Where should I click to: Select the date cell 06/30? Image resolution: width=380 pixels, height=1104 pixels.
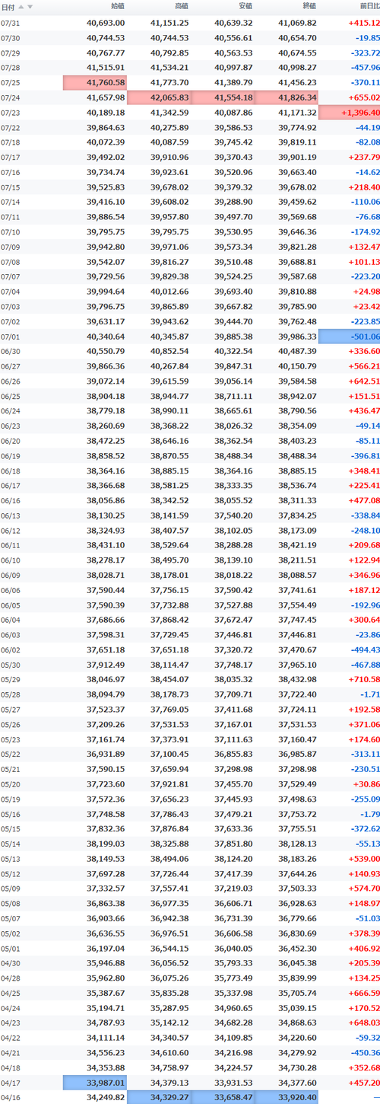coord(11,351)
